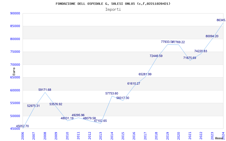Click data label 77769.22
The image size is (226, 141).
[x=179, y=42]
